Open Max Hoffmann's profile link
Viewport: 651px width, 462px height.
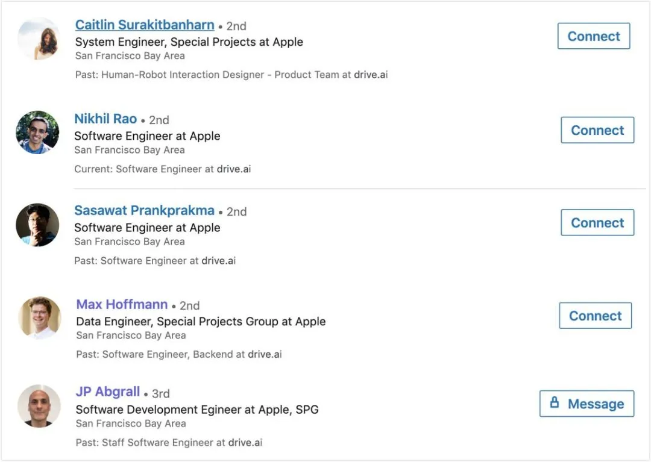tap(122, 304)
